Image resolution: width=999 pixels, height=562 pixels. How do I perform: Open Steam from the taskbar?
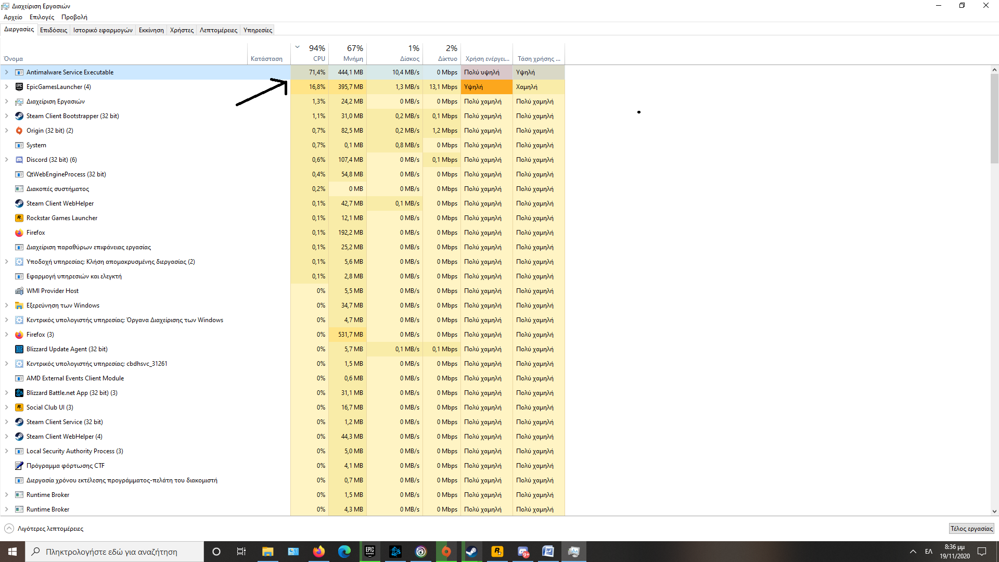click(472, 552)
